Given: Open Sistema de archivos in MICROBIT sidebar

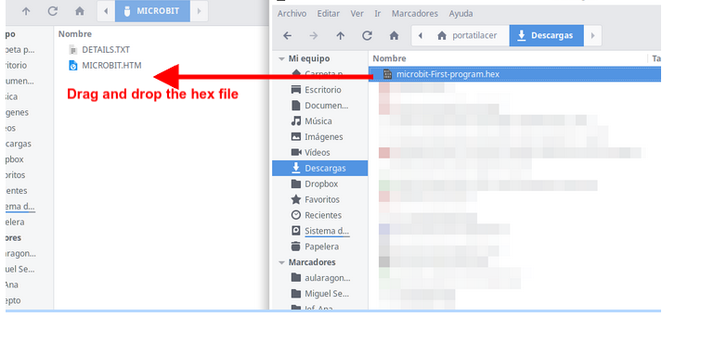Looking at the screenshot, I should click(x=19, y=207).
